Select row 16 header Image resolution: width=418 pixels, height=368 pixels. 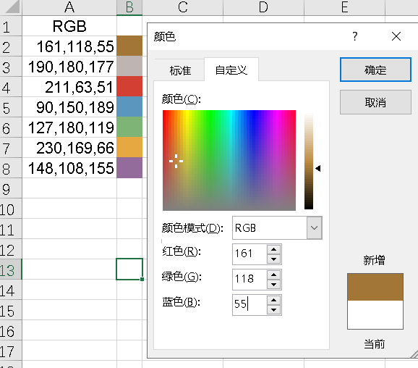[x=11, y=330]
